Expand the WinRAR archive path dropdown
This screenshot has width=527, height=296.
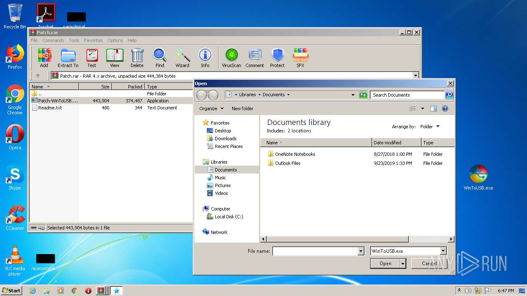coord(415,76)
